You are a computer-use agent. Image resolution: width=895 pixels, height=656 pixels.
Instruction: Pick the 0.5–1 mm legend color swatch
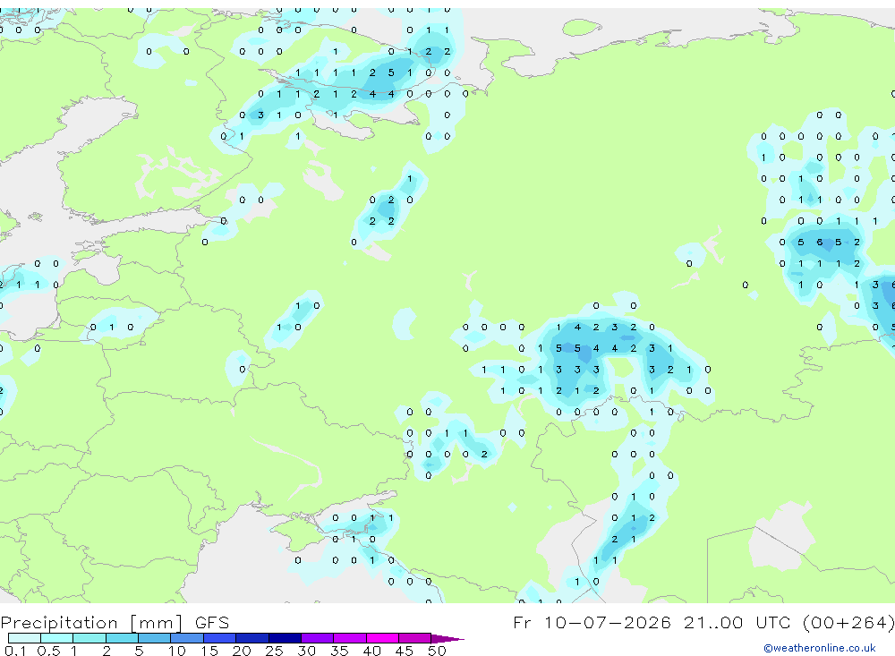(57, 638)
